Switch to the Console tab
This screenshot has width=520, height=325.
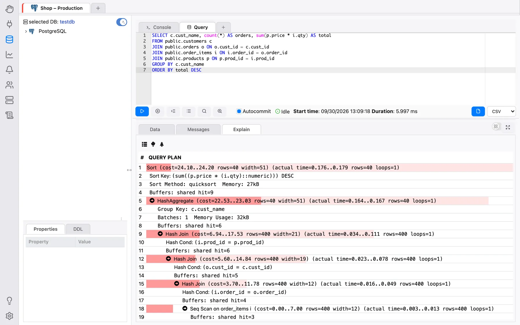click(159, 27)
